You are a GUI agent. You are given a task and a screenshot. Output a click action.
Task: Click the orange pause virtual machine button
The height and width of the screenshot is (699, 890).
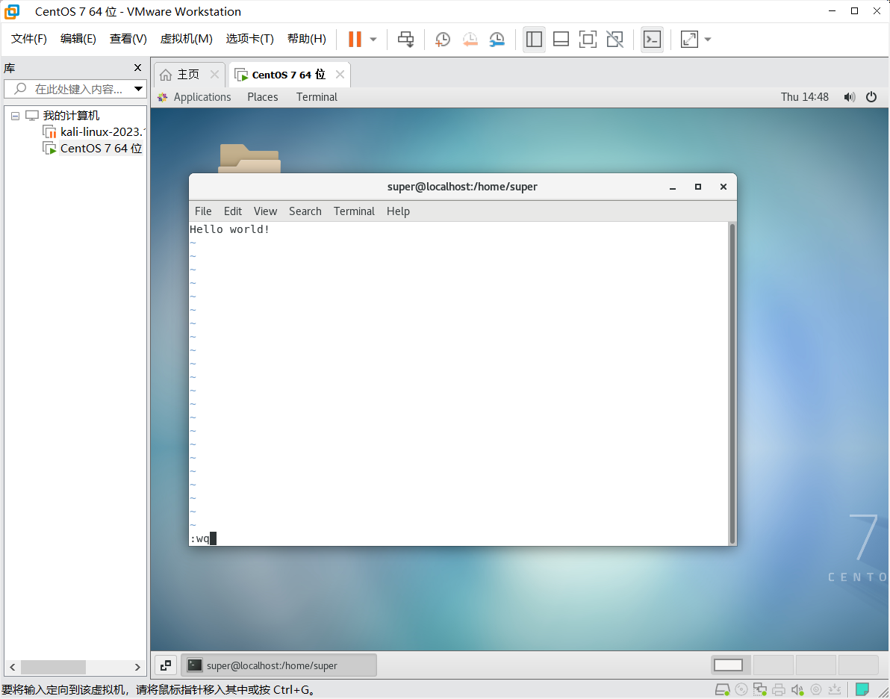(x=355, y=39)
